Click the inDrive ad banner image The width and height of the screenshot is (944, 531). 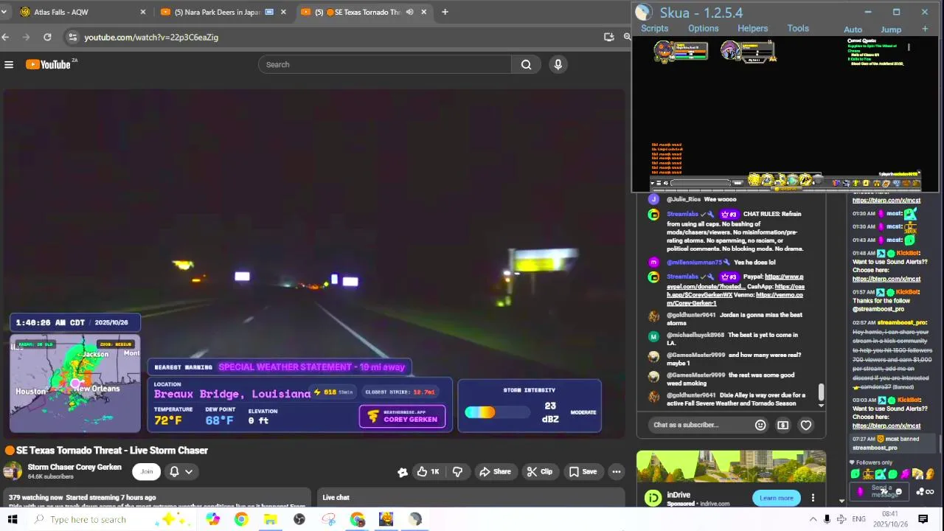click(731, 467)
